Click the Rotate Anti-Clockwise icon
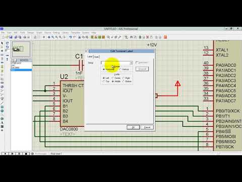 (x=7, y=47)
